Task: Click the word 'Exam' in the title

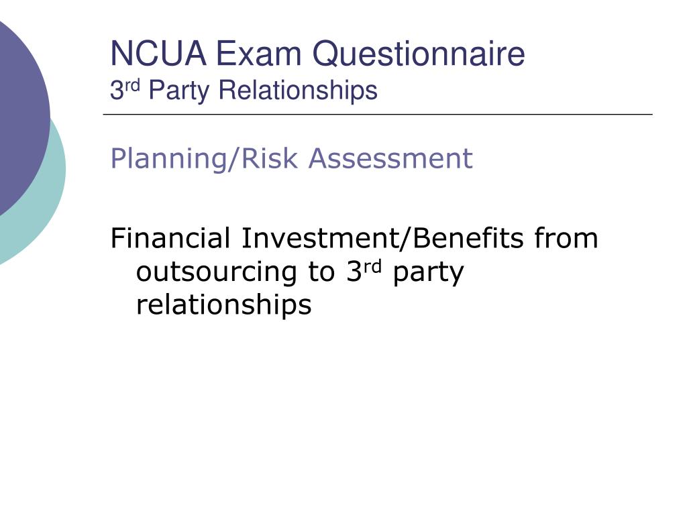Action: pyautogui.click(x=259, y=54)
